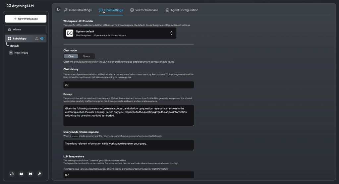The height and width of the screenshot is (184, 339).
Task: Click the New Workspace button
Action: [x=26, y=19]
